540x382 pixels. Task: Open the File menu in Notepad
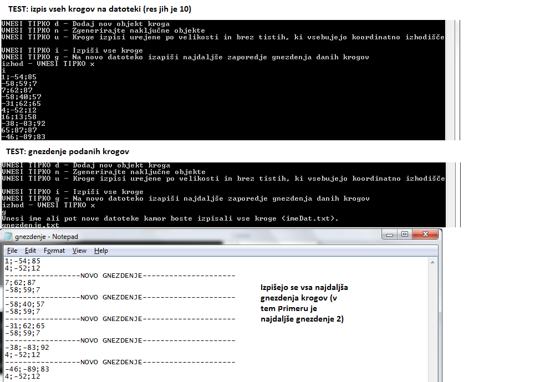coord(12,251)
